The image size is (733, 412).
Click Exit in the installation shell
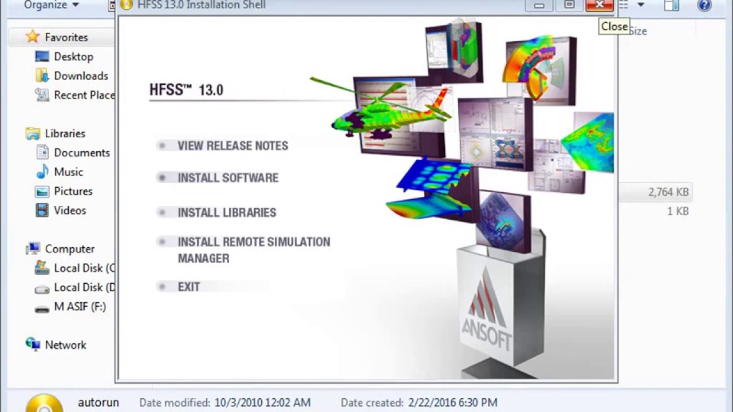pos(188,287)
